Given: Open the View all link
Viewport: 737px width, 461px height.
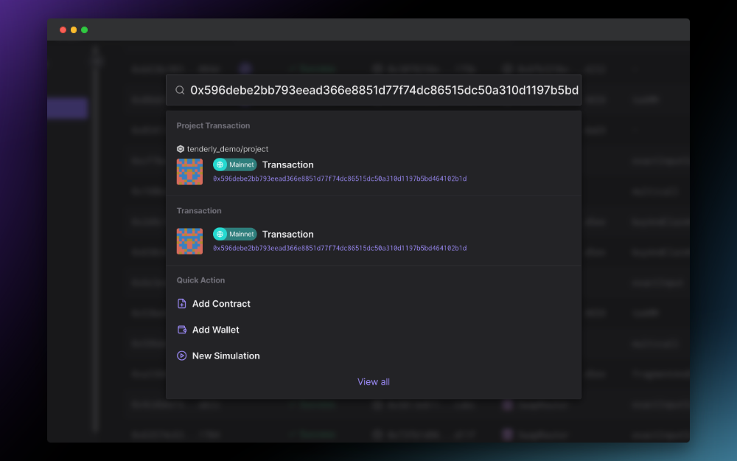Looking at the screenshot, I should (x=374, y=382).
